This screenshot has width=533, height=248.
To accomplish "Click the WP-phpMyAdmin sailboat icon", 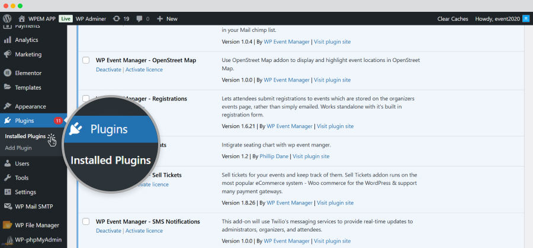I will coord(8,240).
